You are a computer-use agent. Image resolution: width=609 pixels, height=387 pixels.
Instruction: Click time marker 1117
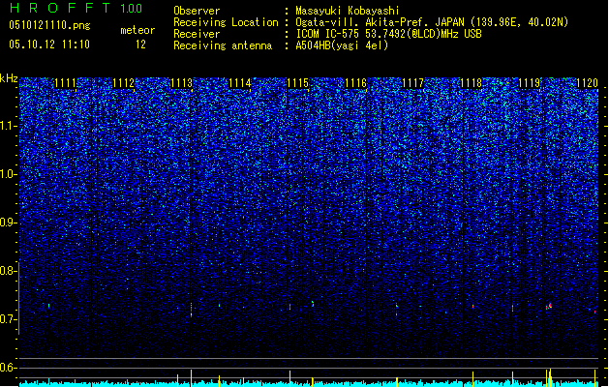point(412,83)
